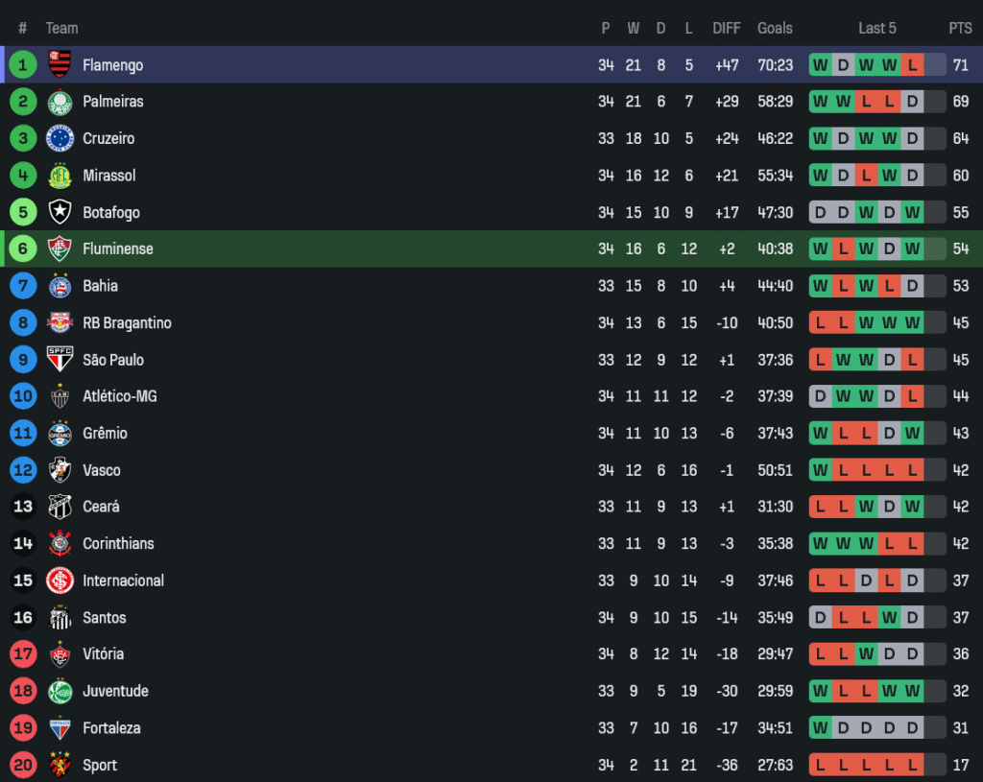983x782 pixels.
Task: Click the Corinthians club badge
Action: point(60,544)
